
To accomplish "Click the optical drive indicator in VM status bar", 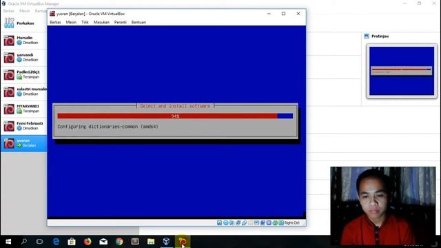I will pyautogui.click(x=225, y=223).
